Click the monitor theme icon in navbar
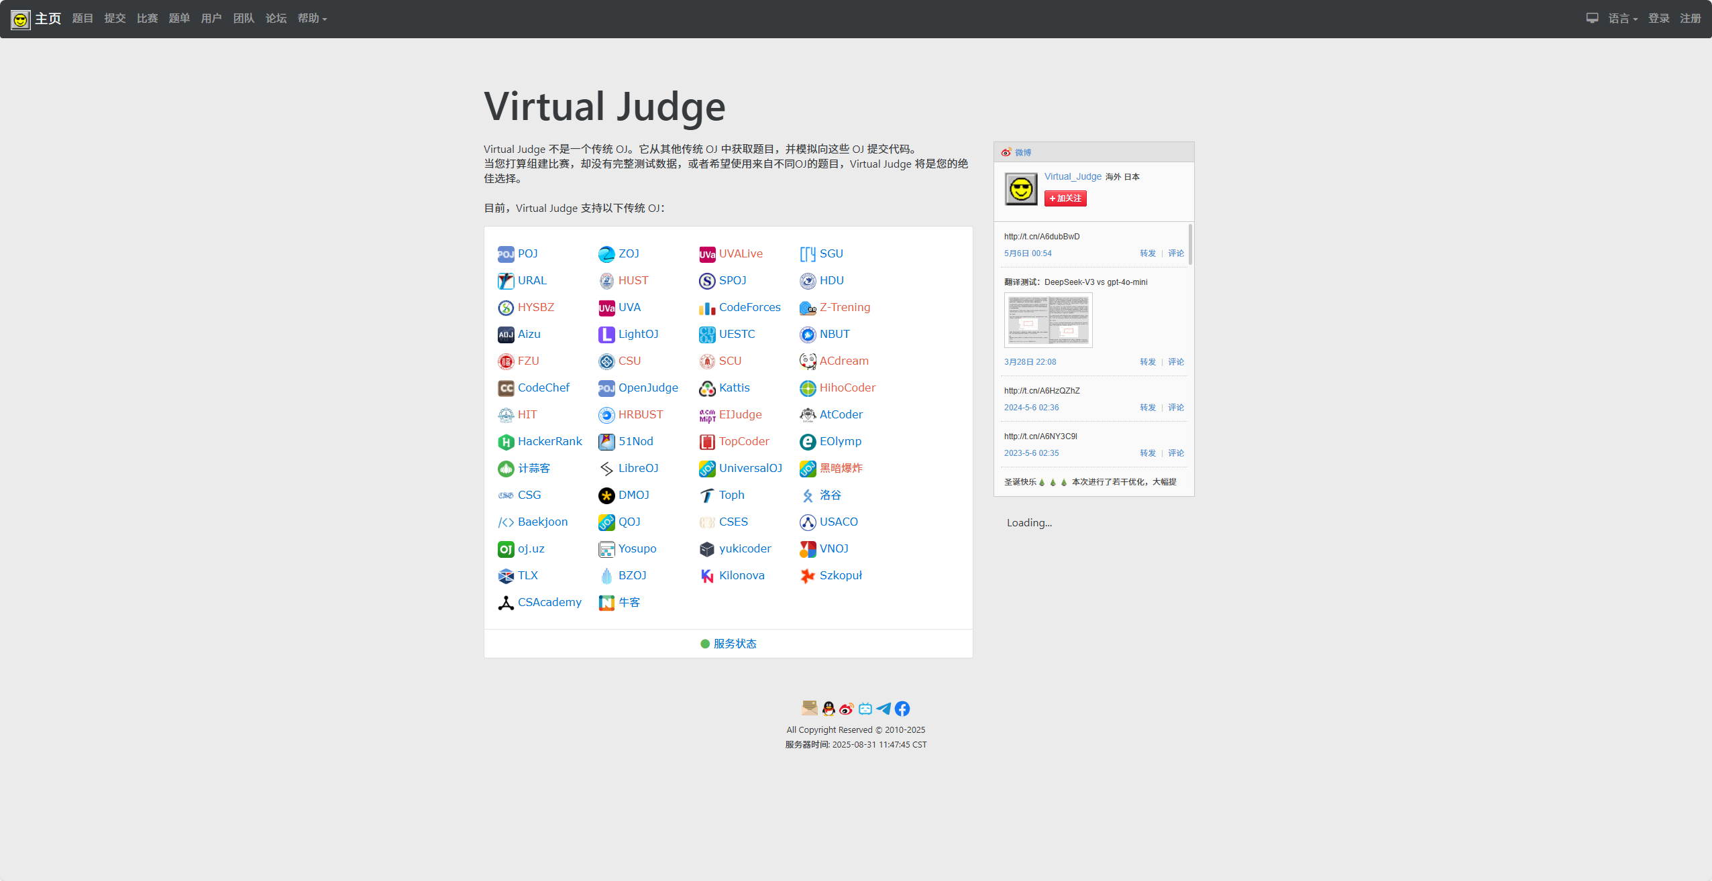 pyautogui.click(x=1592, y=18)
